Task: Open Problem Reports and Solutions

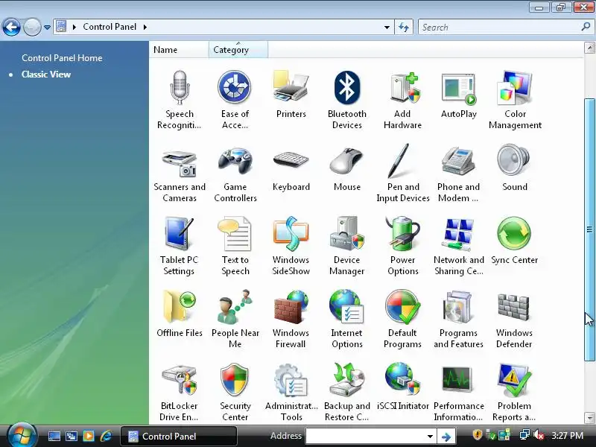Action: click(515, 393)
